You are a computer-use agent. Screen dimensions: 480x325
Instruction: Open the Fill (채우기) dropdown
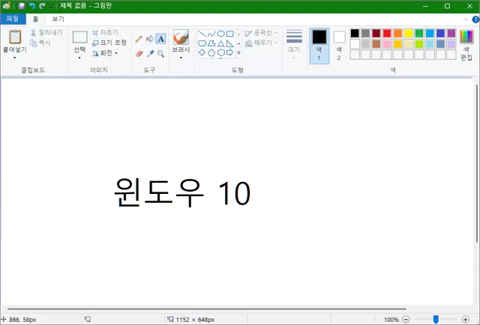tap(262, 43)
